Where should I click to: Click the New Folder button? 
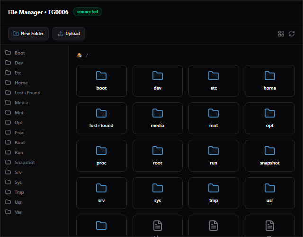(x=28, y=34)
